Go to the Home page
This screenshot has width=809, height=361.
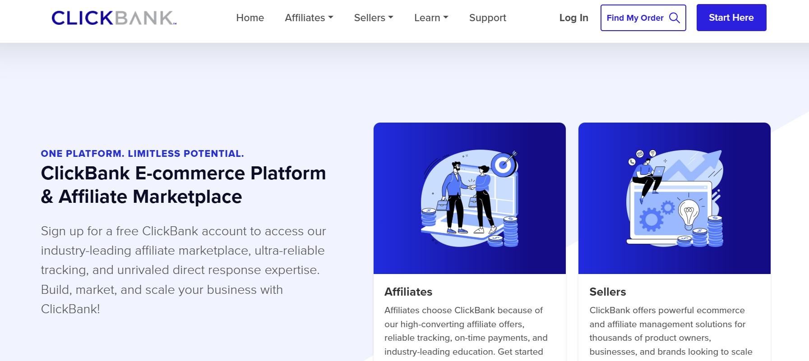pyautogui.click(x=250, y=18)
